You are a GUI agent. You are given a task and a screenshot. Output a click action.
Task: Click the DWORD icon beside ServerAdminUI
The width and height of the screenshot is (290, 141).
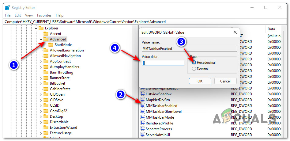tap(143, 135)
